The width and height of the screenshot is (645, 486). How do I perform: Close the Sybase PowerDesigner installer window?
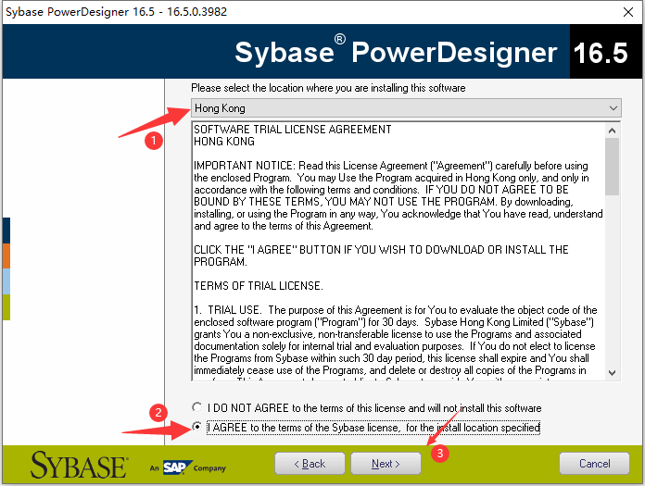click(628, 12)
